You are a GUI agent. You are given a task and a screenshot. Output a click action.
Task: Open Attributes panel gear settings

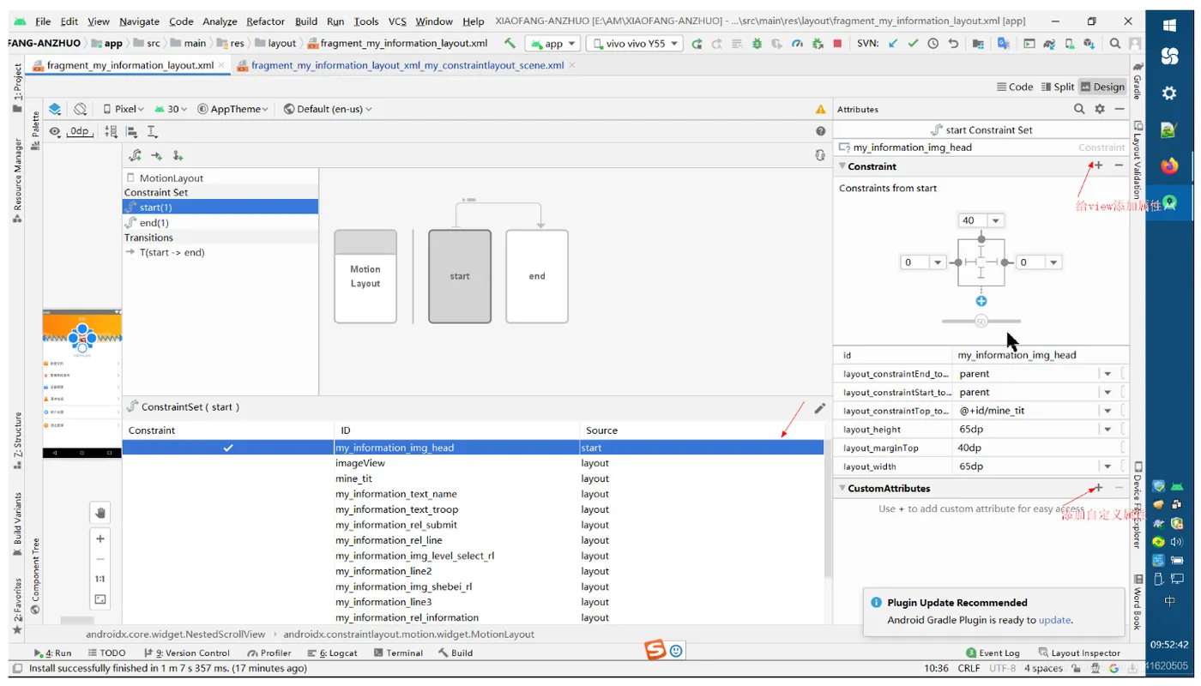click(1100, 109)
